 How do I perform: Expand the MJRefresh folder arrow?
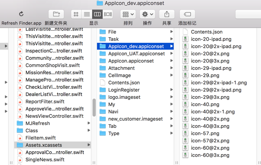[x=89, y=123]
